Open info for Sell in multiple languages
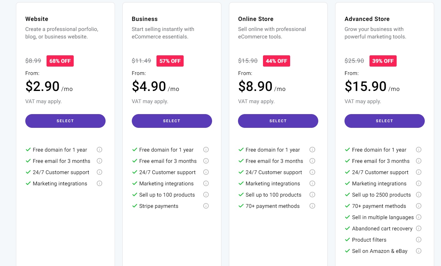Viewport: 441px width, 266px height. 419,217
